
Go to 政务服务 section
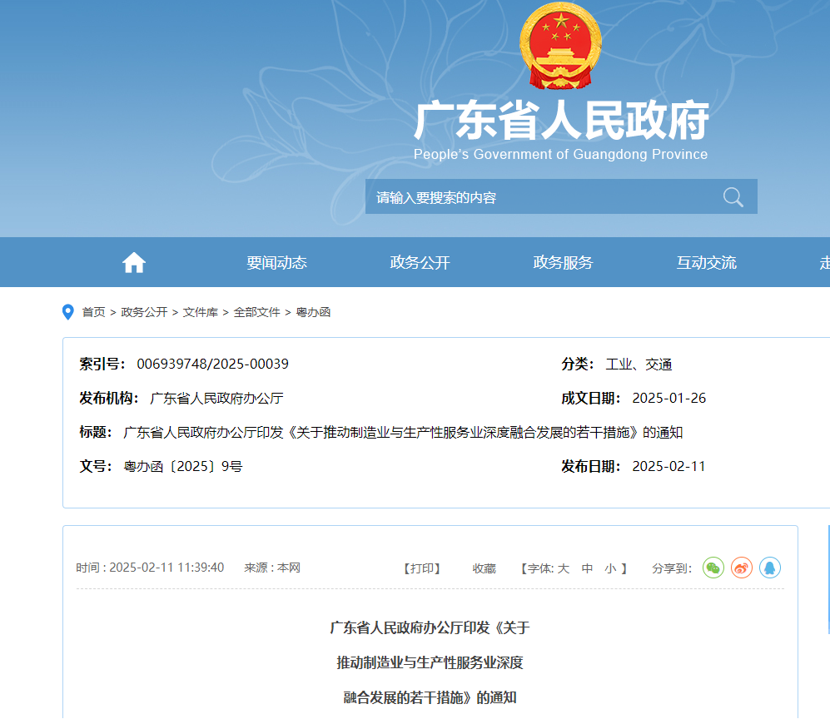pos(563,263)
